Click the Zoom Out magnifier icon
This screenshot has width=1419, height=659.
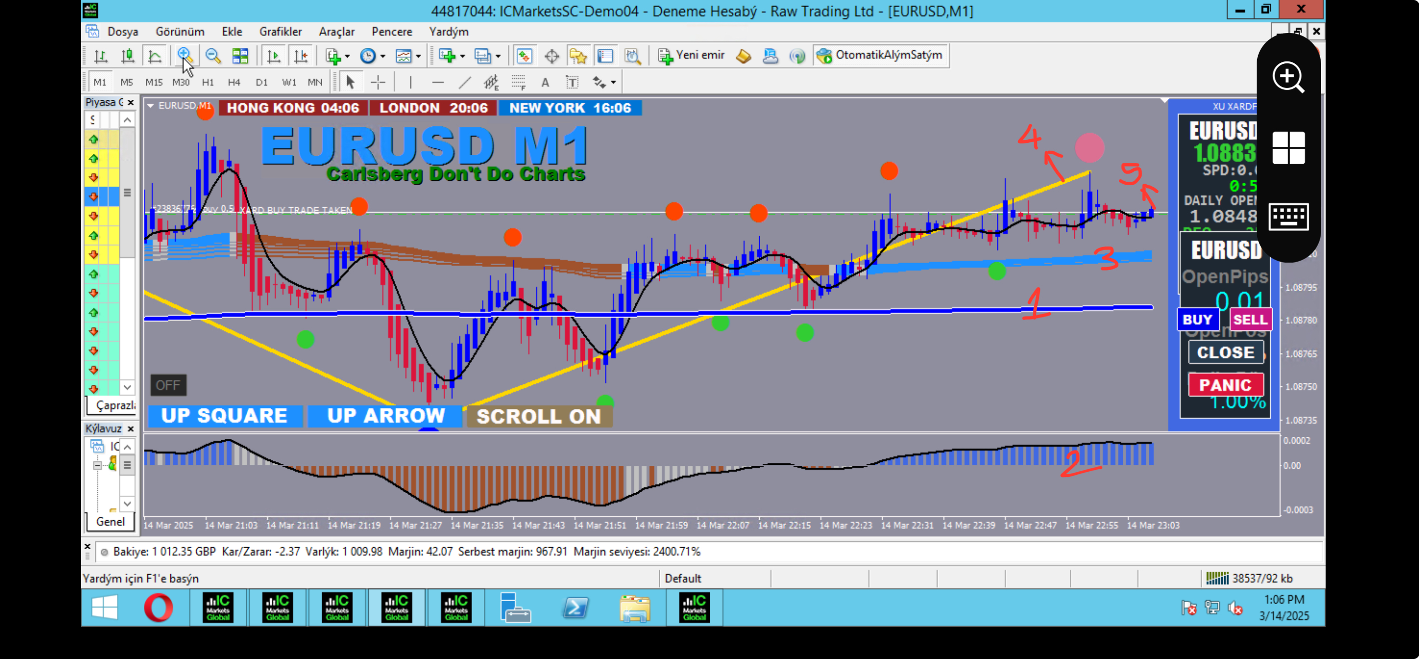click(213, 55)
